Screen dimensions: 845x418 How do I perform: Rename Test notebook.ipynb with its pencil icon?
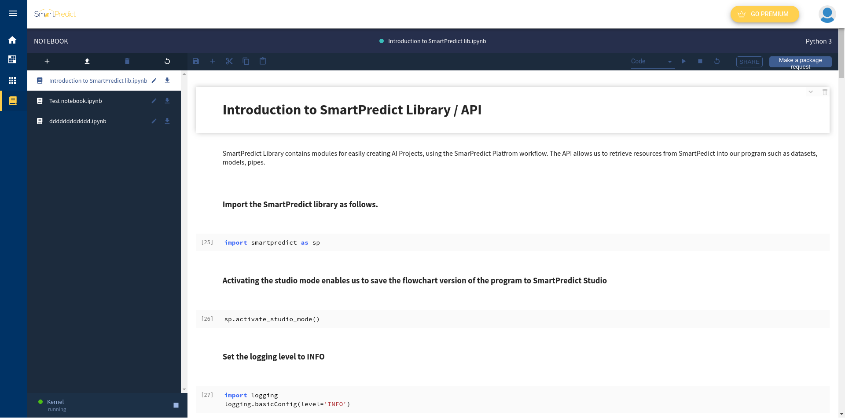coord(154,101)
